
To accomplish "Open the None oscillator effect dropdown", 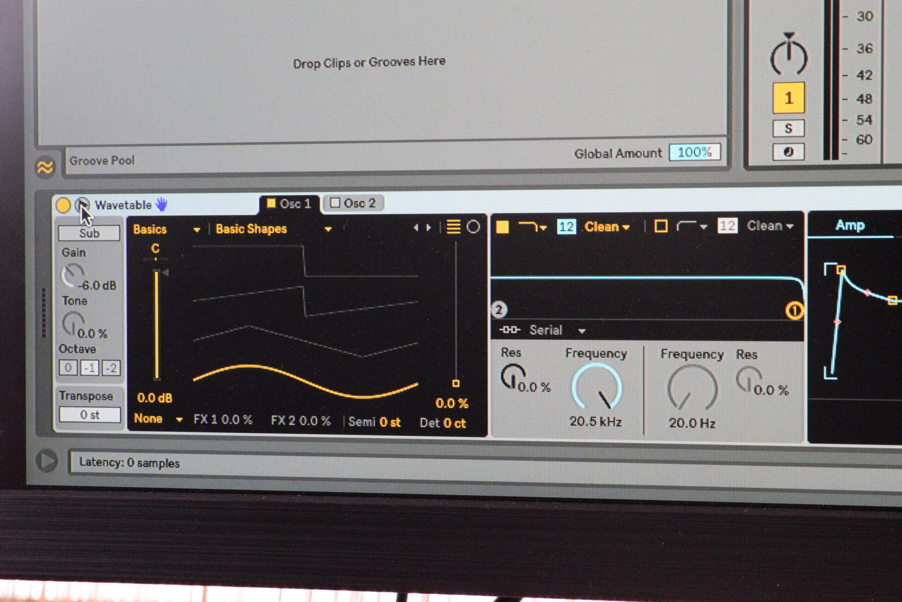I will pyautogui.click(x=158, y=418).
